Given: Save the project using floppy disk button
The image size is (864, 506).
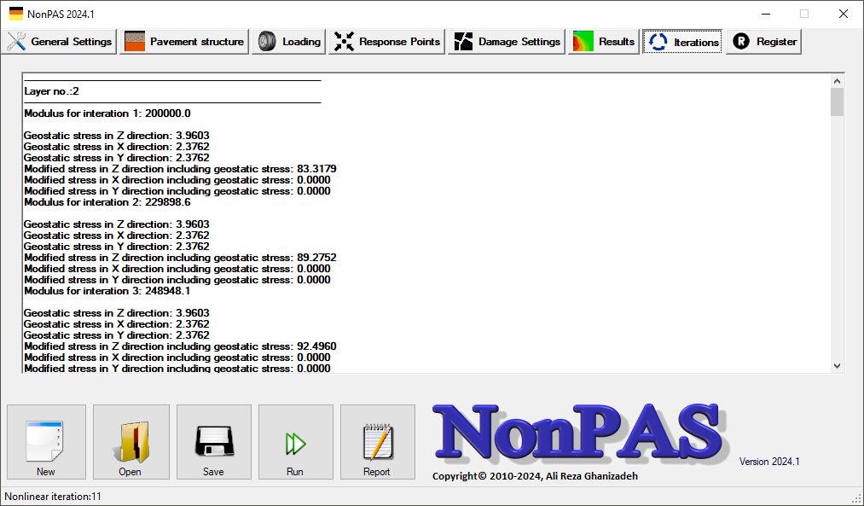Looking at the screenshot, I should point(214,442).
